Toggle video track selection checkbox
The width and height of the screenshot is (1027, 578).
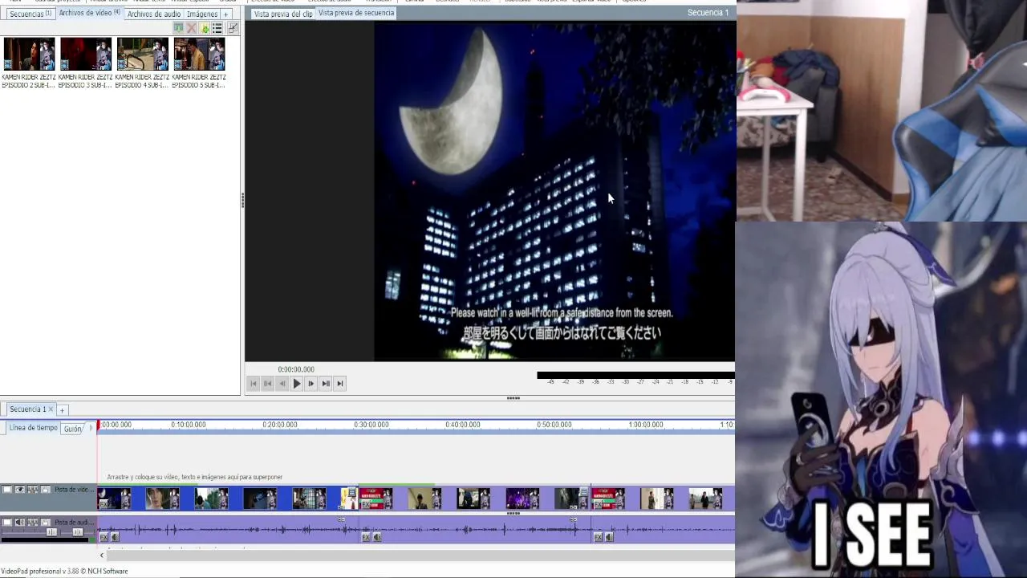click(x=7, y=490)
